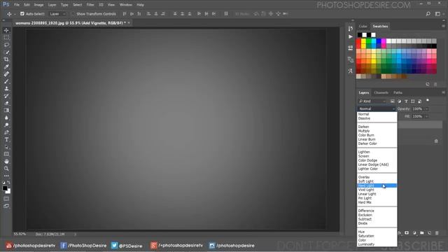Choose Multiply blend mode
This screenshot has height=252, width=448.
(377, 131)
